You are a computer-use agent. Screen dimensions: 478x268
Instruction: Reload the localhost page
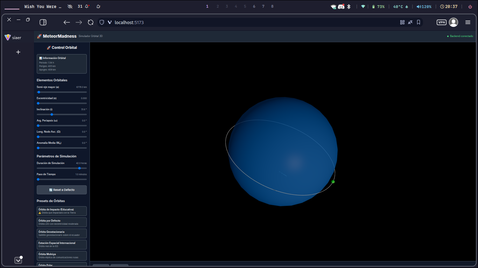point(91,22)
